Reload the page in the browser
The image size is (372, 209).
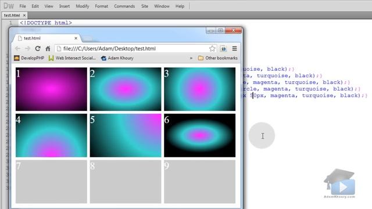click(38, 49)
